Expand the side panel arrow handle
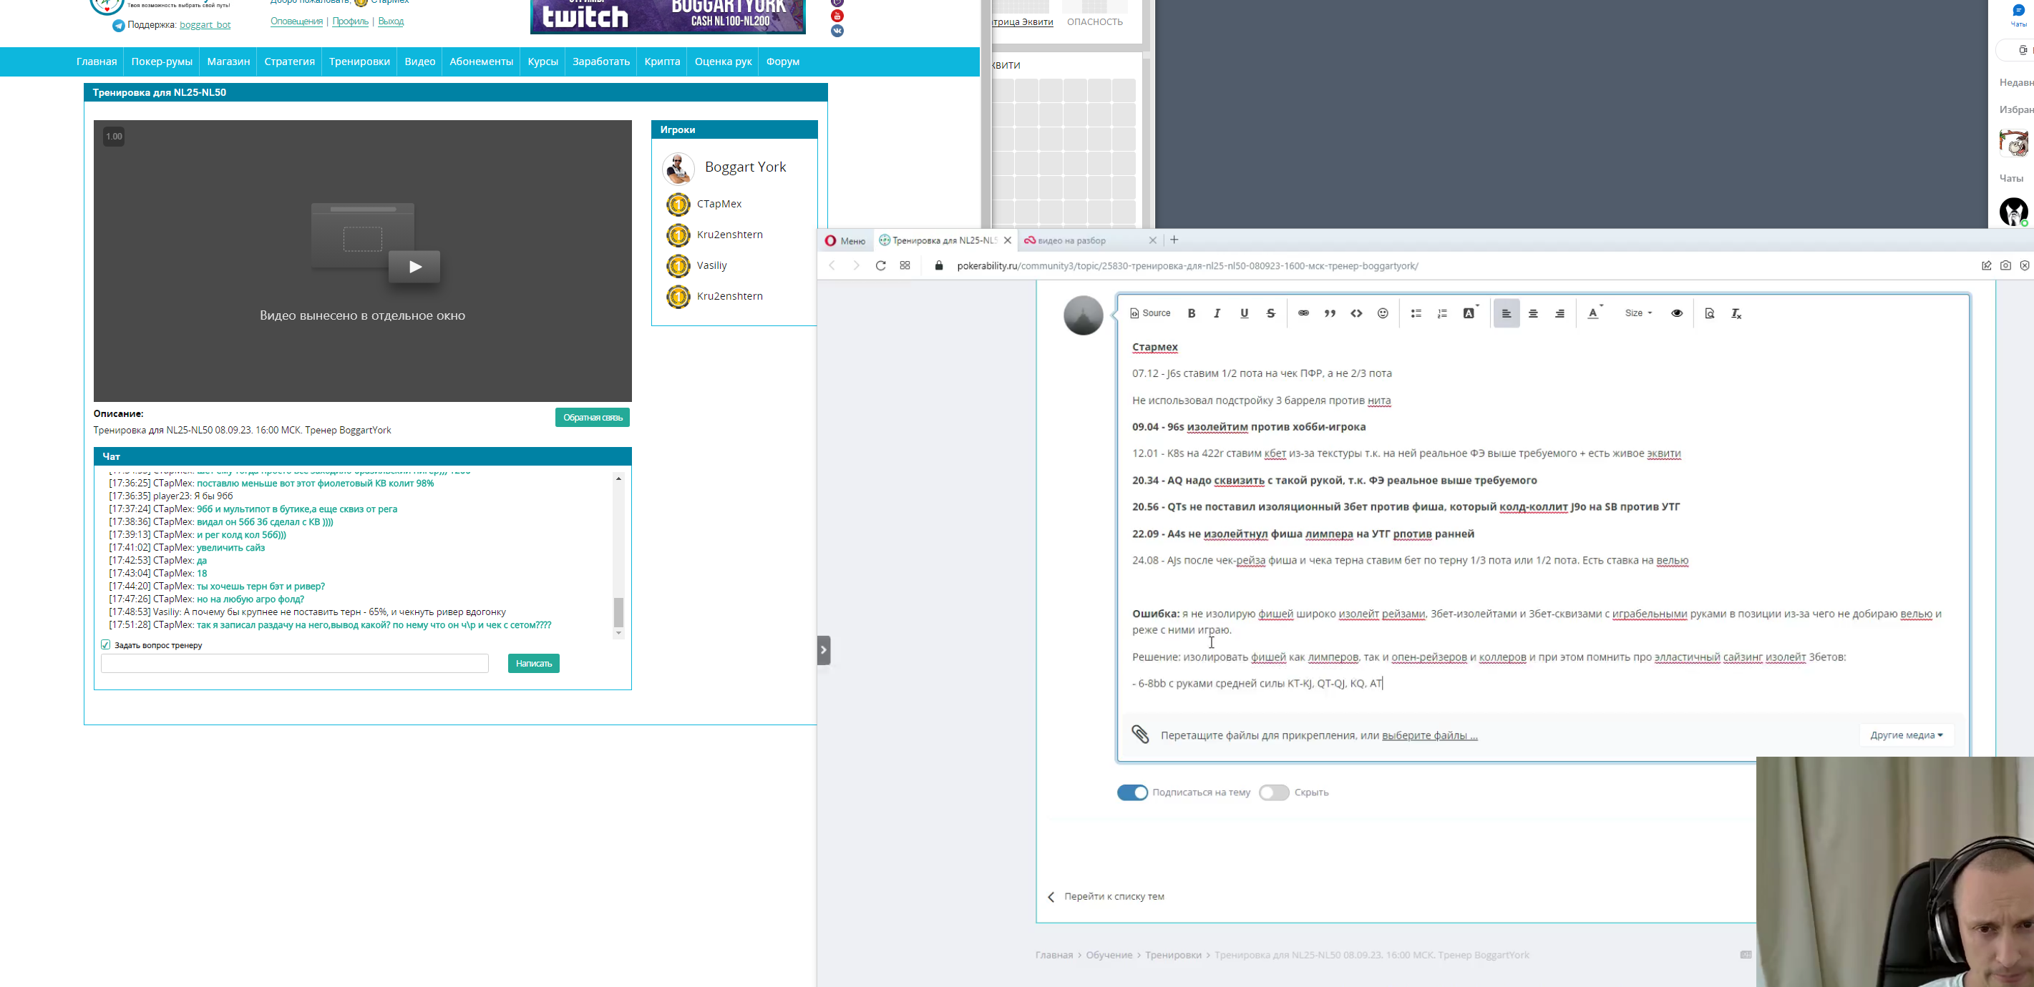 coord(824,650)
